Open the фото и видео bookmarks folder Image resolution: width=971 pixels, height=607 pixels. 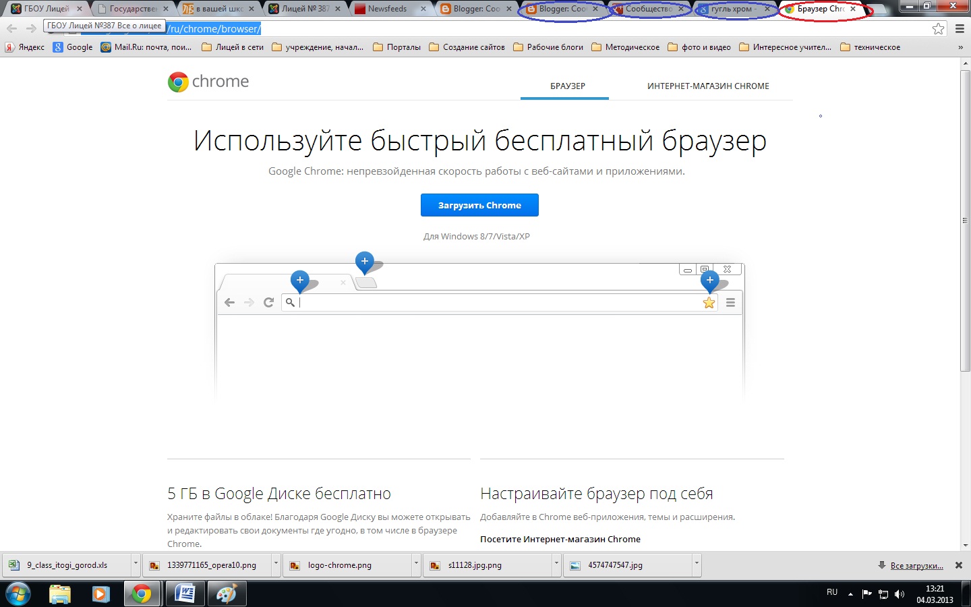pos(699,47)
